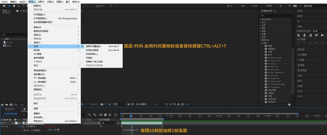Open the 音频 panel
327x135 pixels.
tap(300, 16)
